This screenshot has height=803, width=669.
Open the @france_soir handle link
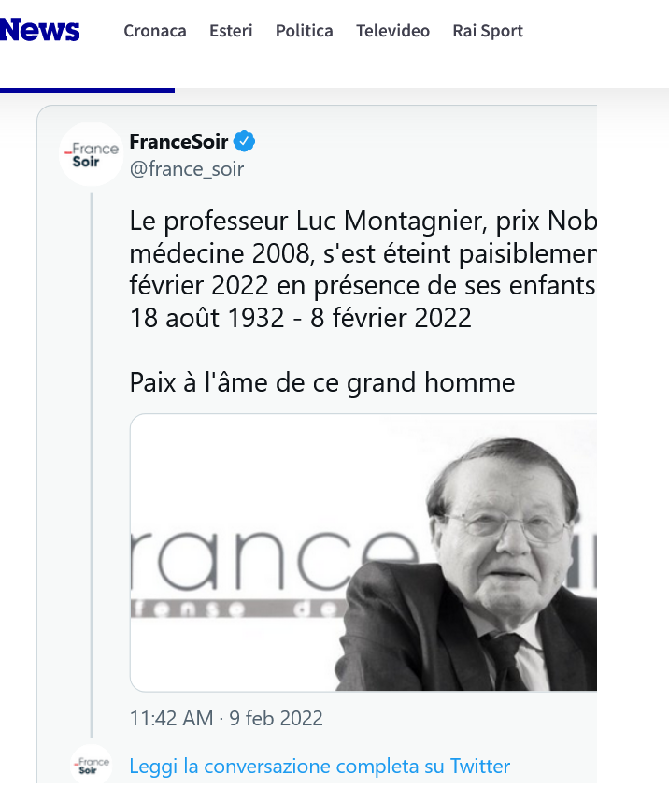tap(187, 169)
